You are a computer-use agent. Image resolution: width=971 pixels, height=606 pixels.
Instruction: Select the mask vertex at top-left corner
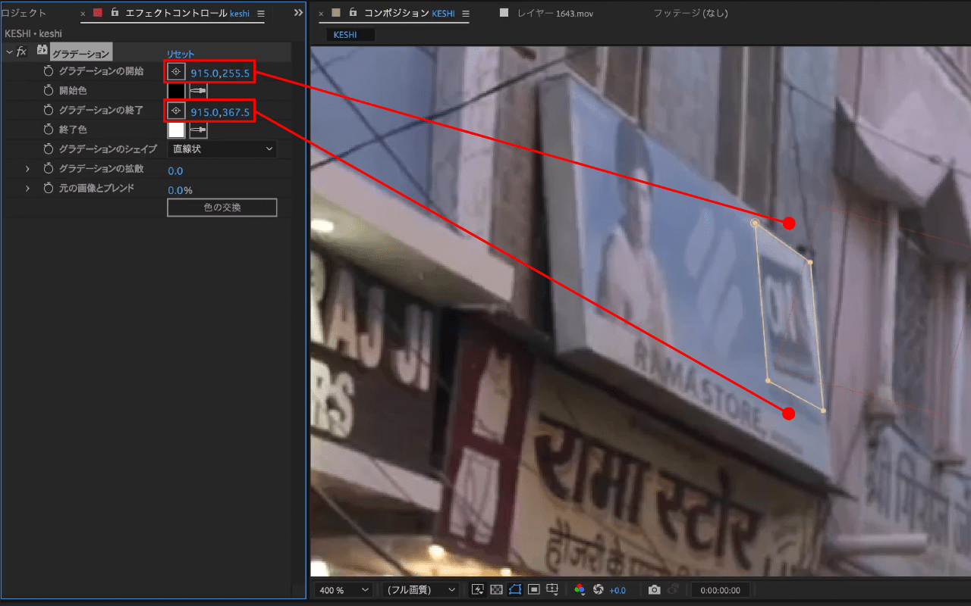click(x=755, y=223)
